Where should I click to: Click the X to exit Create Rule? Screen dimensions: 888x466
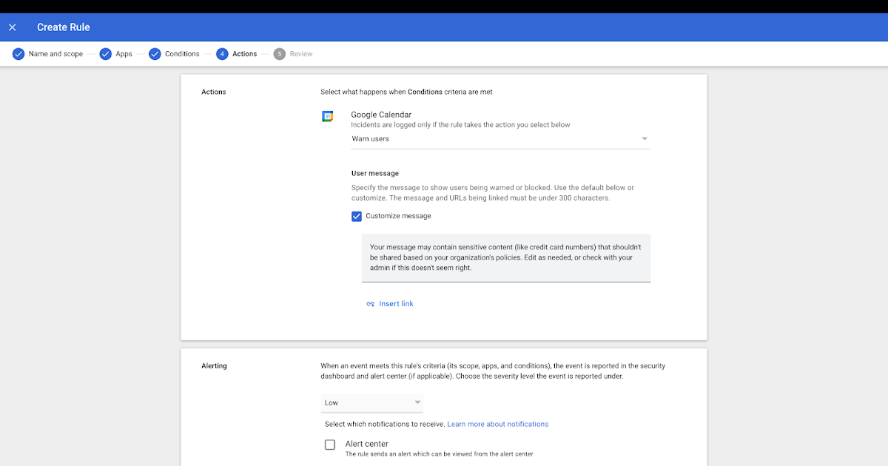(x=12, y=27)
